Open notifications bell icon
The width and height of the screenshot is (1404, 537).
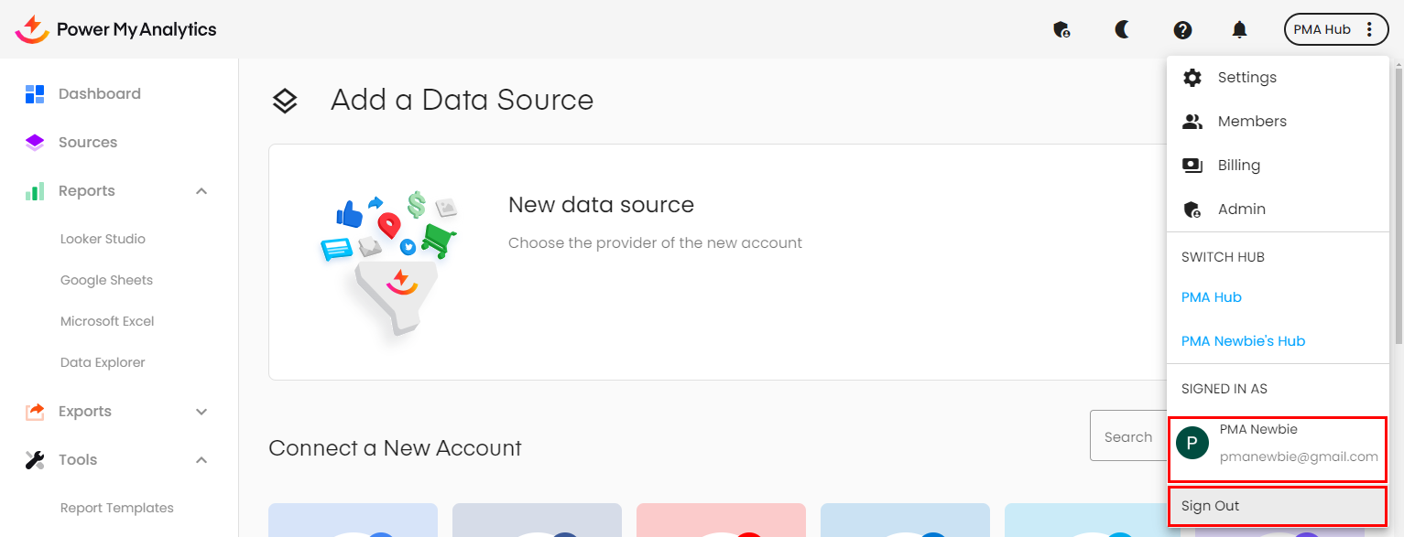tap(1239, 30)
